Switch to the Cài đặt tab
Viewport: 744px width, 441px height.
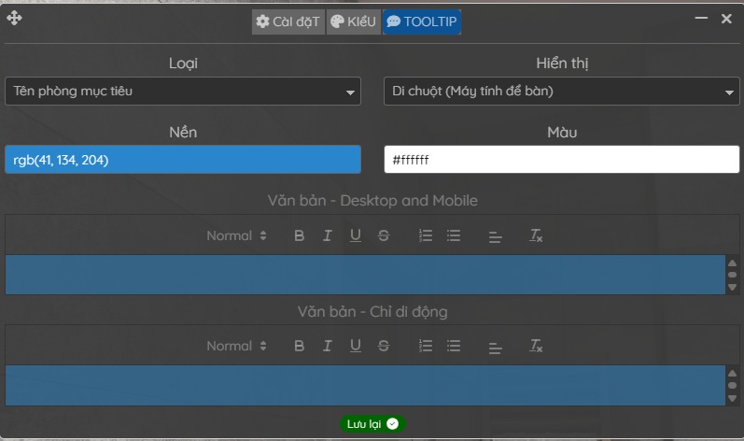[288, 21]
